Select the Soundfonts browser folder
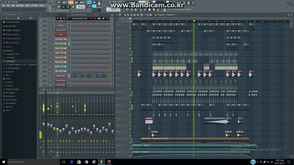Viewport: 294px width, 165px height. coord(9,103)
